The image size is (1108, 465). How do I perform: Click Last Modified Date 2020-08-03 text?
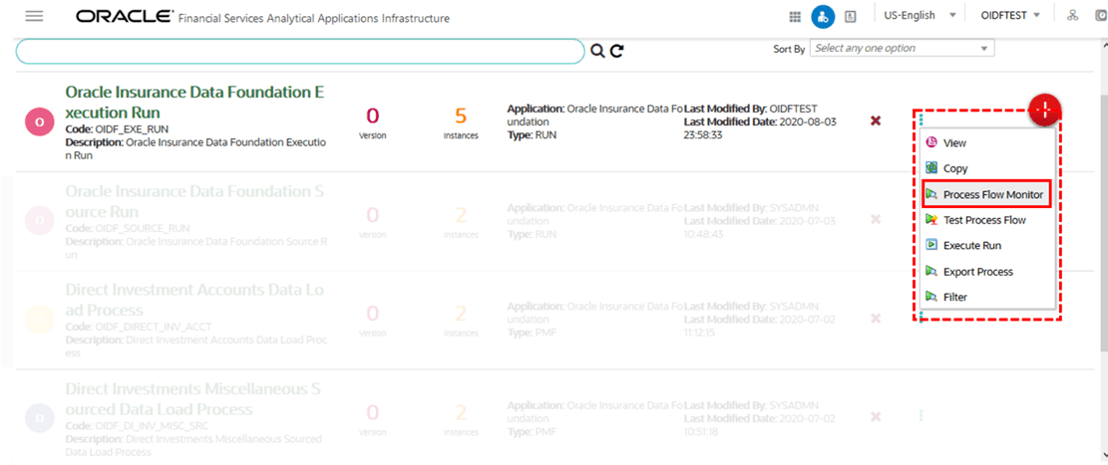click(x=760, y=127)
